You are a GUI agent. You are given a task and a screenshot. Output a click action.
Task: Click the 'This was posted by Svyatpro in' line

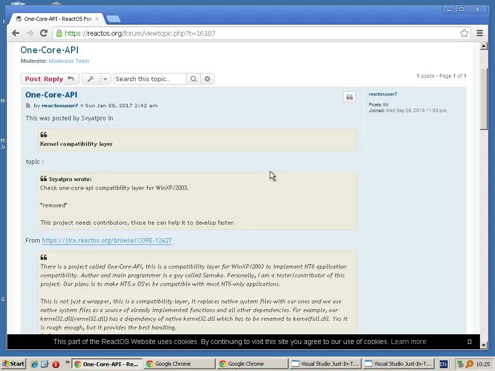69,118
